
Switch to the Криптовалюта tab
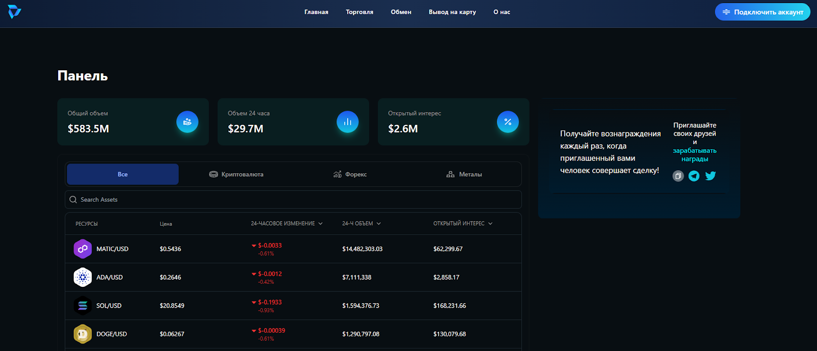[x=236, y=174]
